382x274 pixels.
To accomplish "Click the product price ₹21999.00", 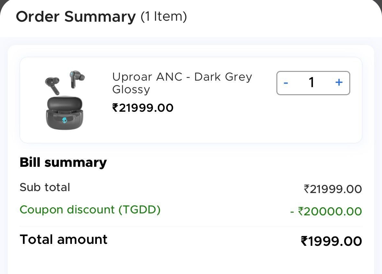I will tap(143, 108).
